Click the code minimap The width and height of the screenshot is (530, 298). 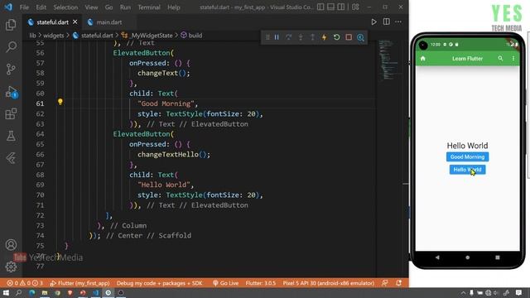point(388,60)
